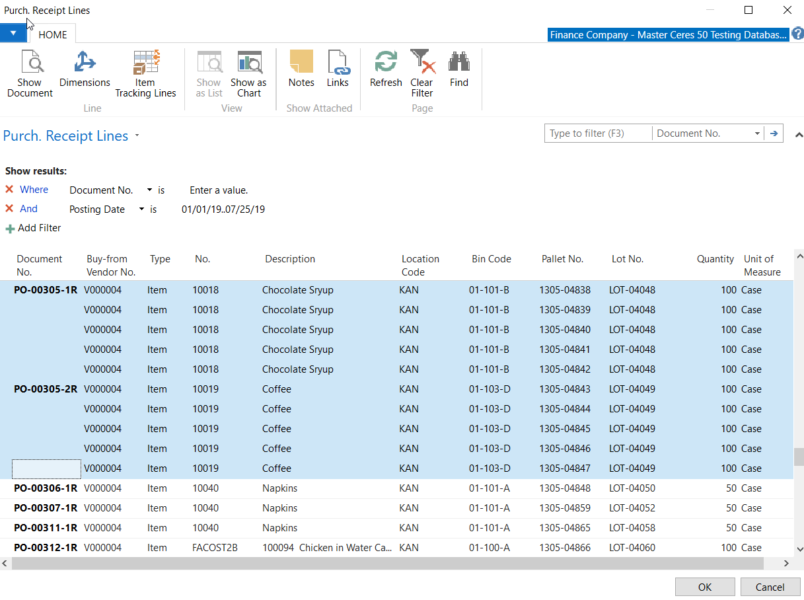Expand the Posting Date filter field dropdown

tap(141, 209)
